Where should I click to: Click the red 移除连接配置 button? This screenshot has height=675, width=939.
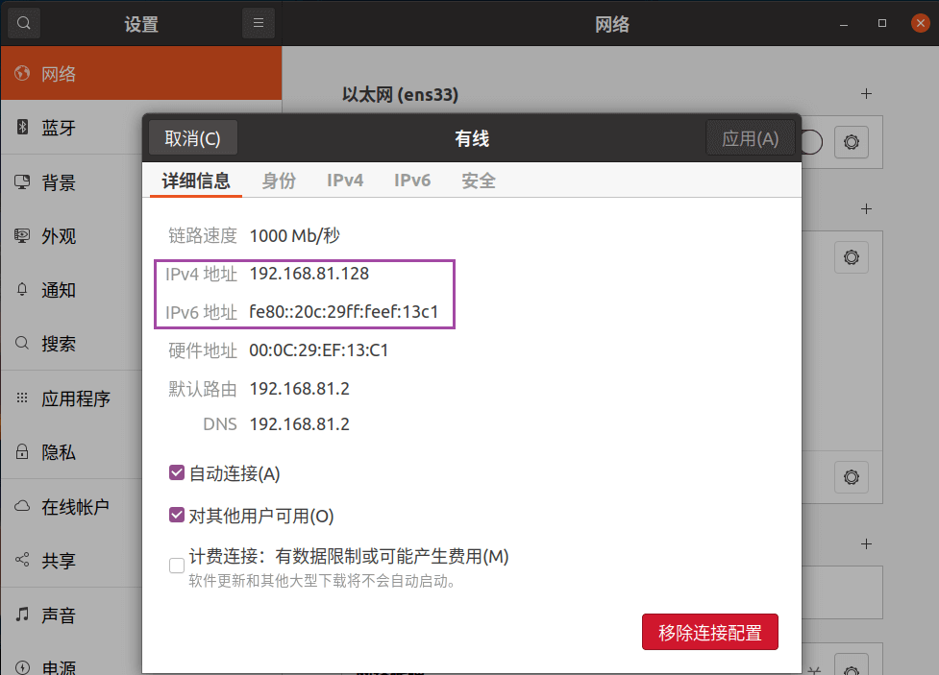(x=709, y=632)
